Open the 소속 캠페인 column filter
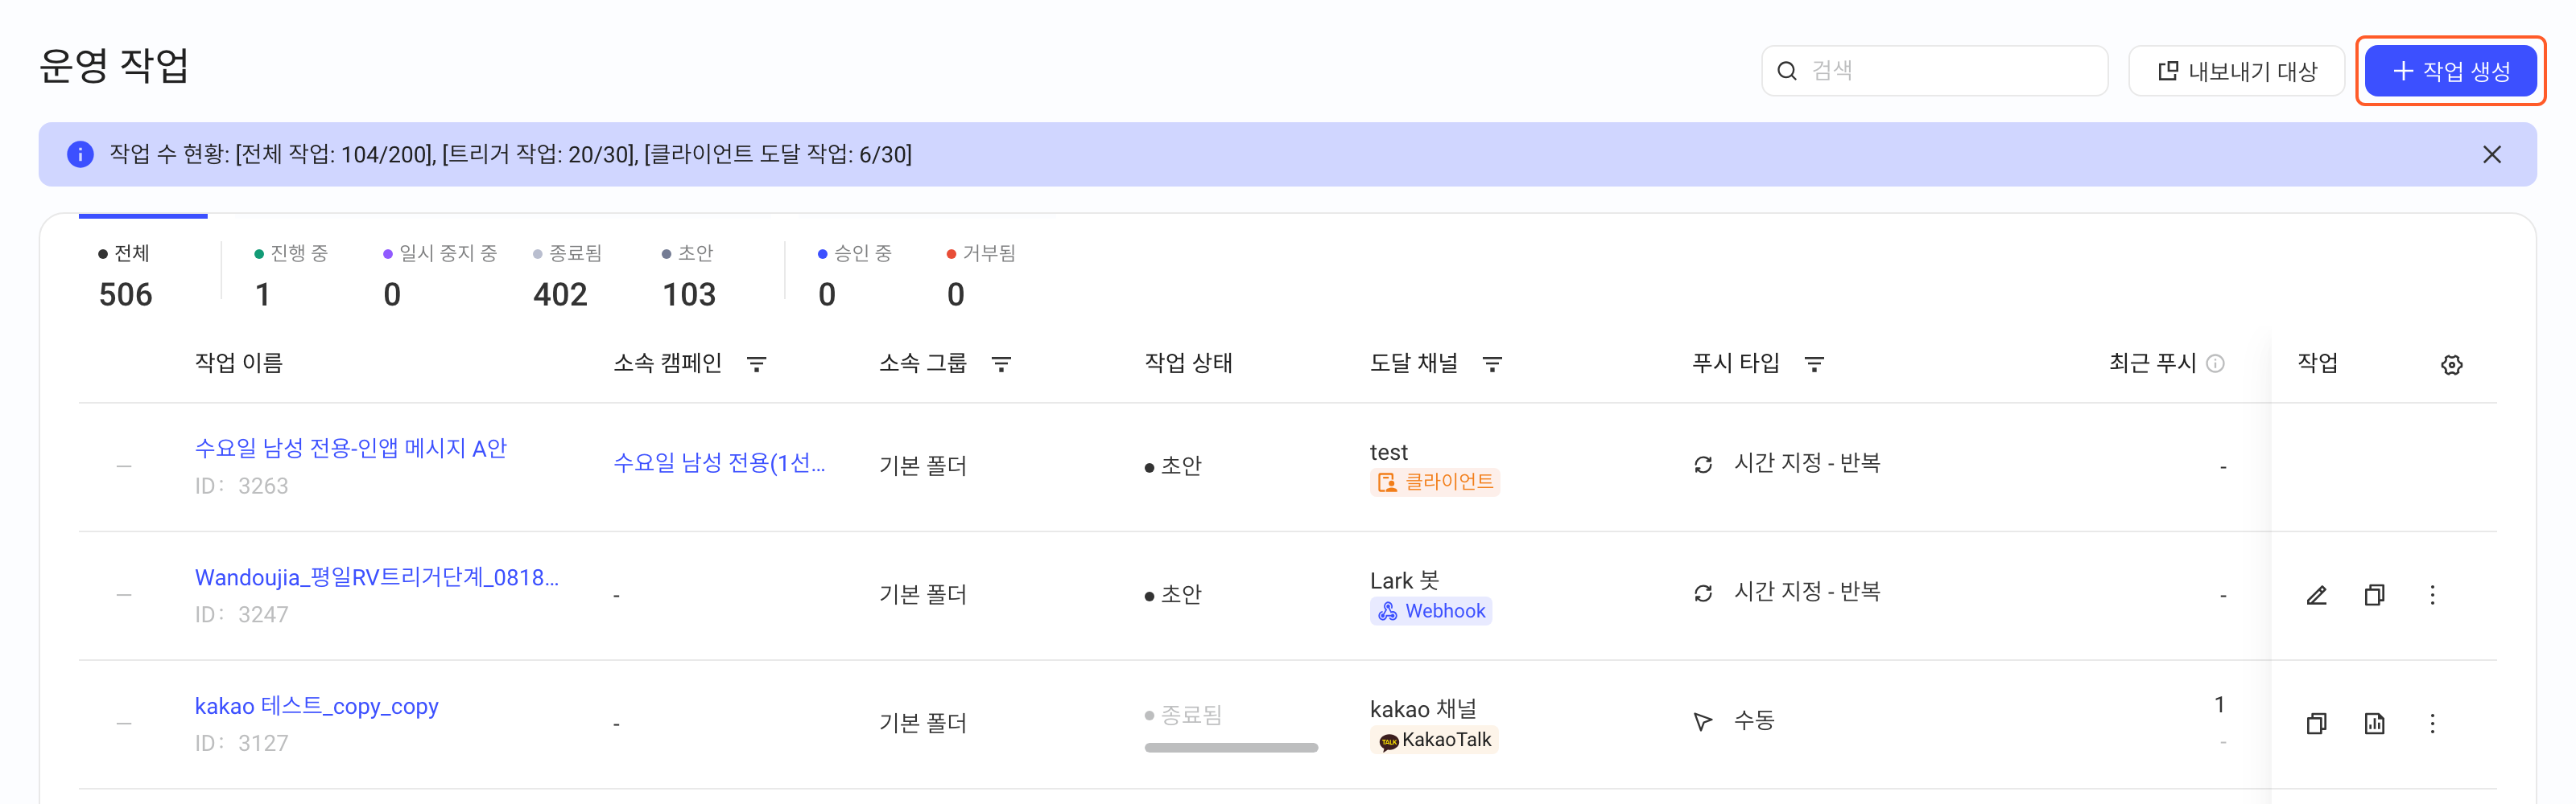This screenshot has height=804, width=2576. [757, 364]
